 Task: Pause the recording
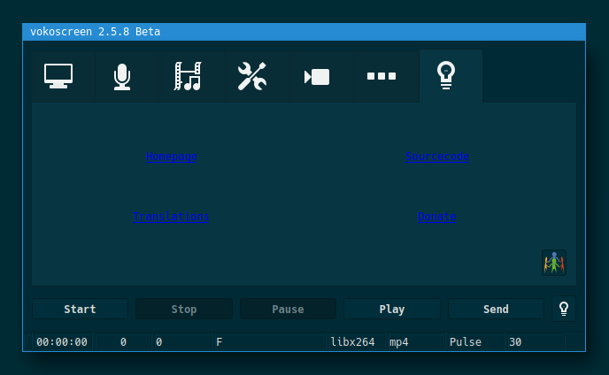[x=288, y=309]
